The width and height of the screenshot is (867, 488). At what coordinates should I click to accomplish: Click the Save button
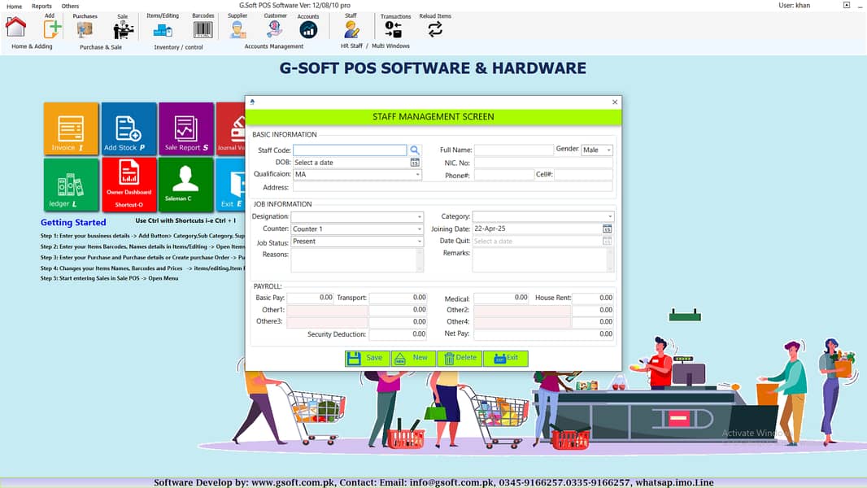click(x=367, y=358)
